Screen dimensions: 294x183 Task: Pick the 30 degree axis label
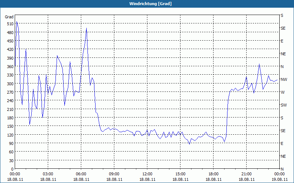tap(11, 160)
